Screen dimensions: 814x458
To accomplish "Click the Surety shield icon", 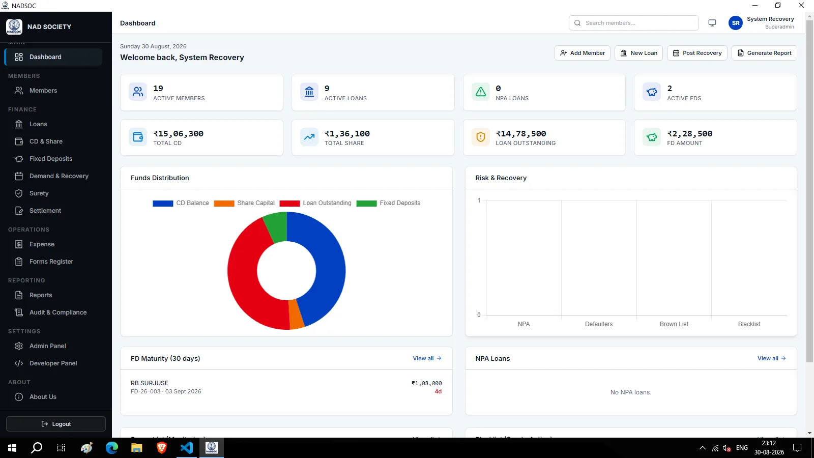I will coord(19,193).
